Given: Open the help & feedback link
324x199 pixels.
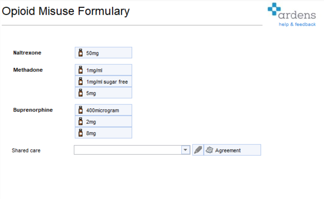Looking at the screenshot, I should coord(297,24).
